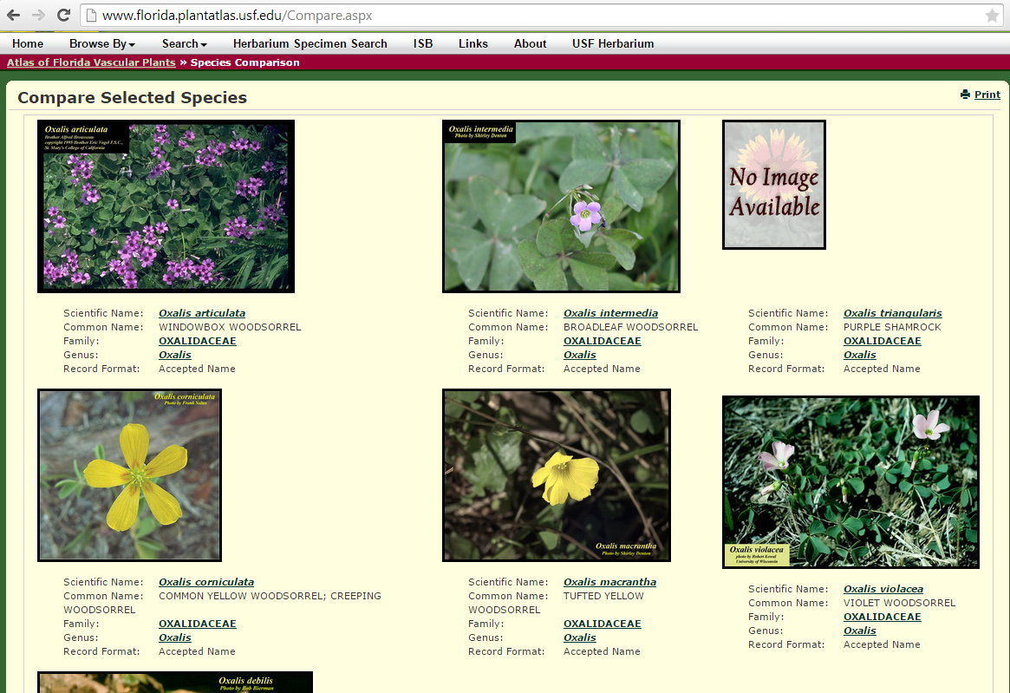
Task: Open the Oxalis articulata species link
Action: point(201,313)
